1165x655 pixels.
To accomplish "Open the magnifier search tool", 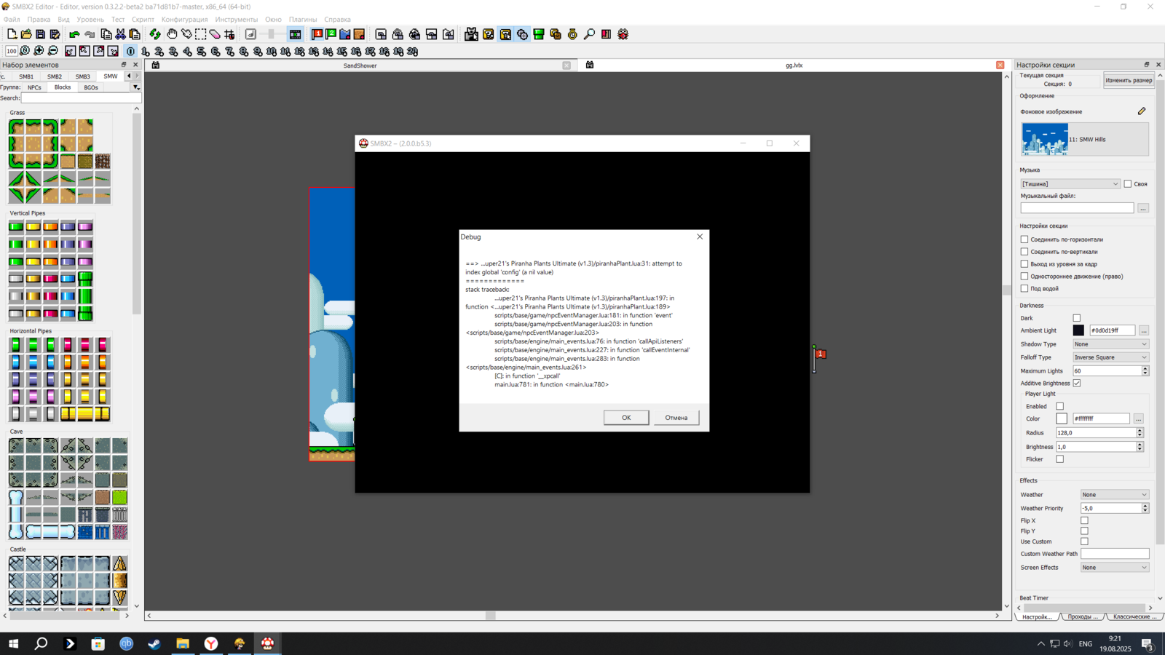I will click(589, 34).
